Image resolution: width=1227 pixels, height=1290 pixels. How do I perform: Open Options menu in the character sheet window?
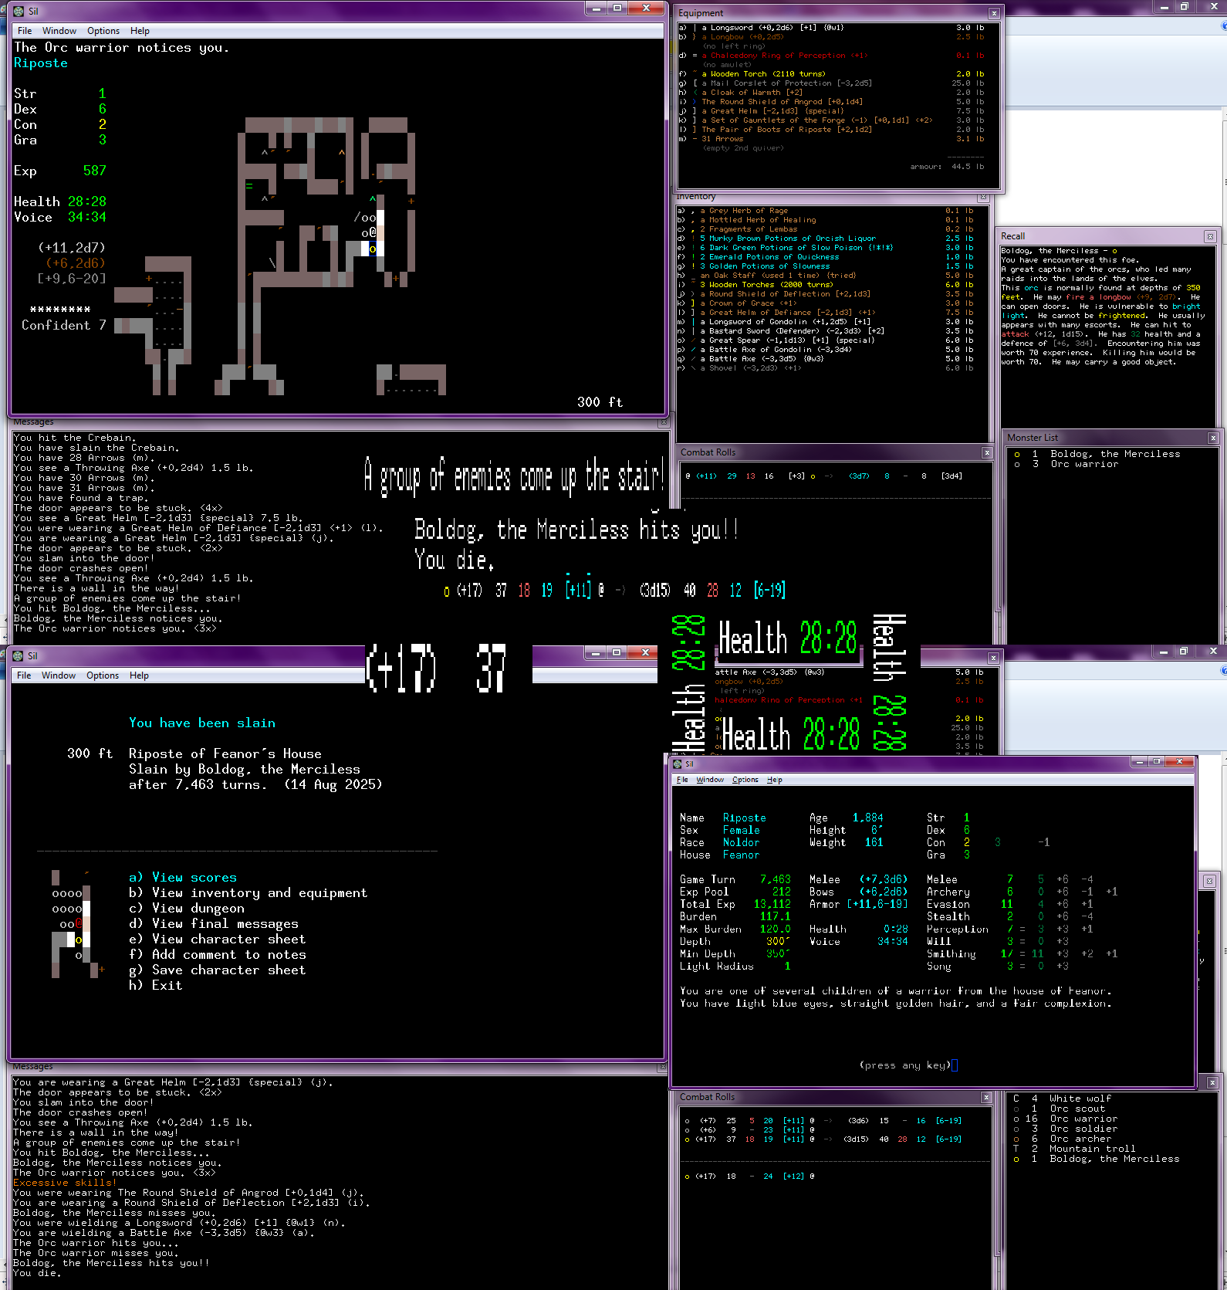pyautogui.click(x=745, y=780)
